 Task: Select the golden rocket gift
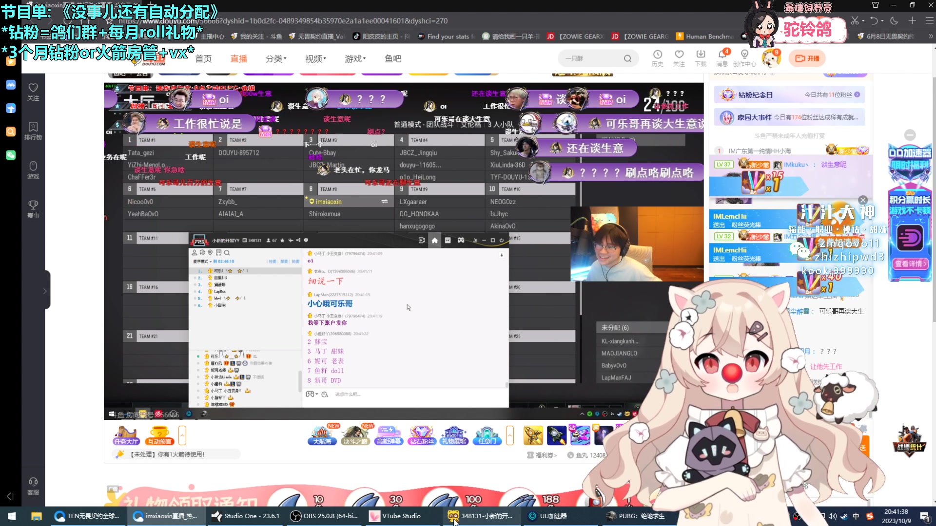533,435
